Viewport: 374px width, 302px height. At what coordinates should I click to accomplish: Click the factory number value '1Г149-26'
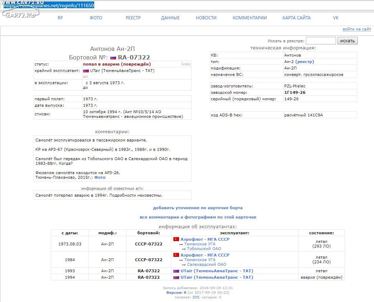(x=295, y=92)
